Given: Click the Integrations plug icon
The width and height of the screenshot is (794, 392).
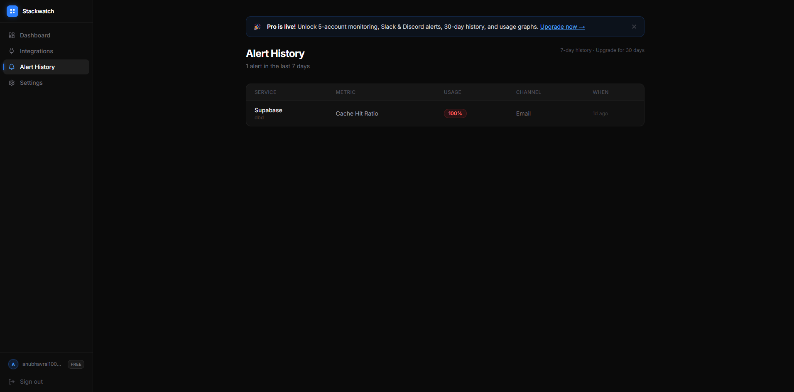Looking at the screenshot, I should tap(11, 51).
